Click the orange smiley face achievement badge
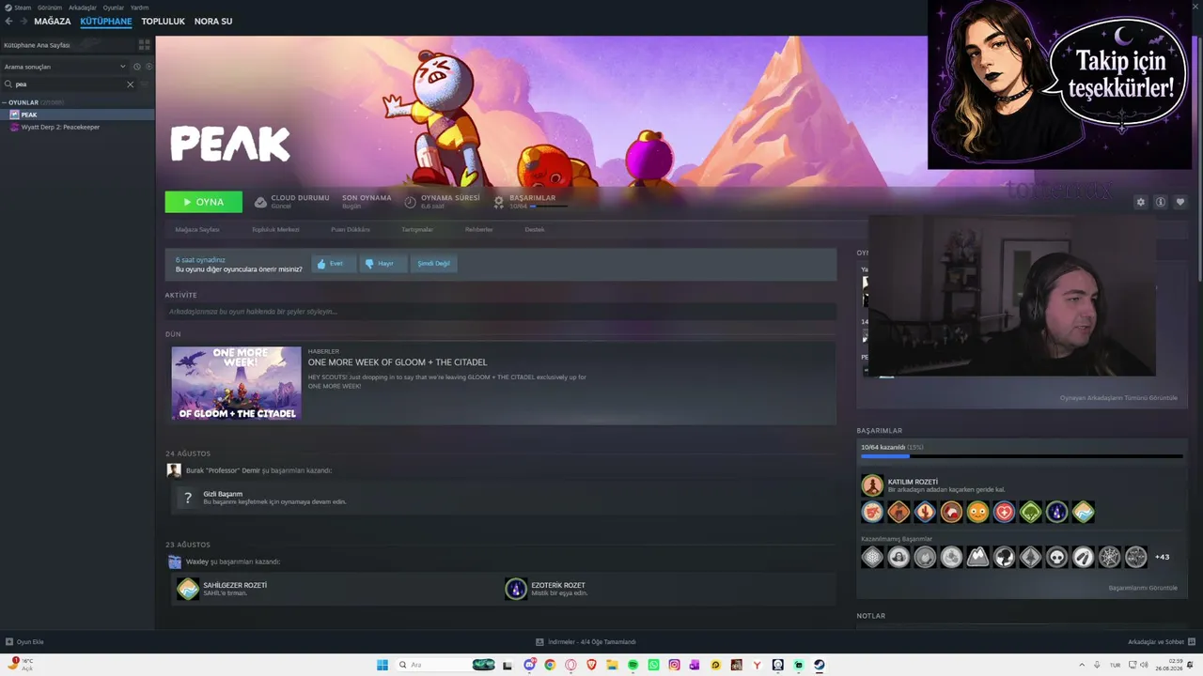1203x676 pixels. click(x=977, y=512)
